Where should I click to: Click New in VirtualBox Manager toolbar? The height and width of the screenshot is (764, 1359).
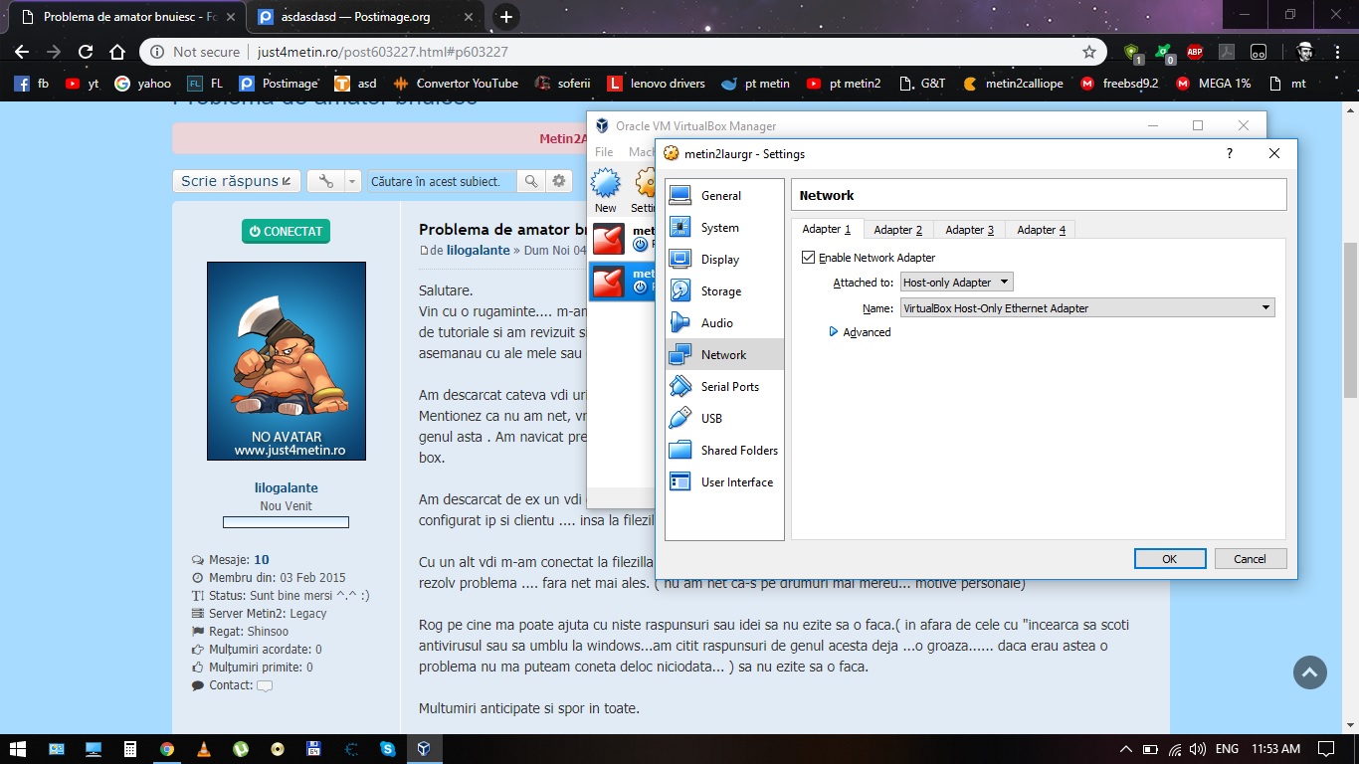pyautogui.click(x=605, y=190)
